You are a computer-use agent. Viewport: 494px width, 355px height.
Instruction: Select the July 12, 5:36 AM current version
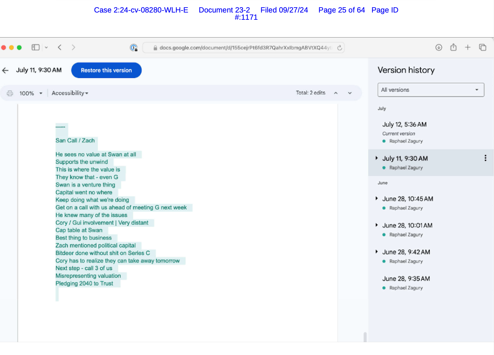coord(431,132)
